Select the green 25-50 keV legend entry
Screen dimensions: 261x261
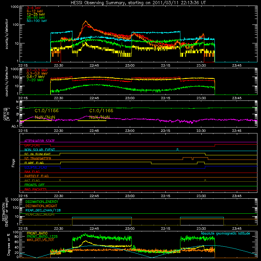36,18
